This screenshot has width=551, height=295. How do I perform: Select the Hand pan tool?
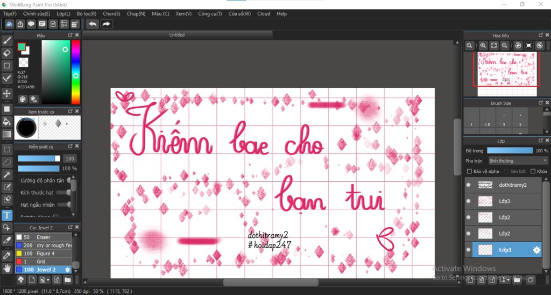click(x=6, y=268)
